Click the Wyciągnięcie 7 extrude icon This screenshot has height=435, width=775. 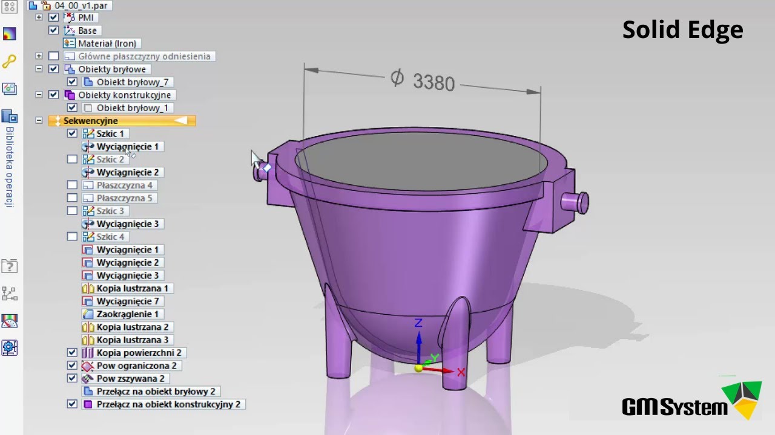coord(88,301)
